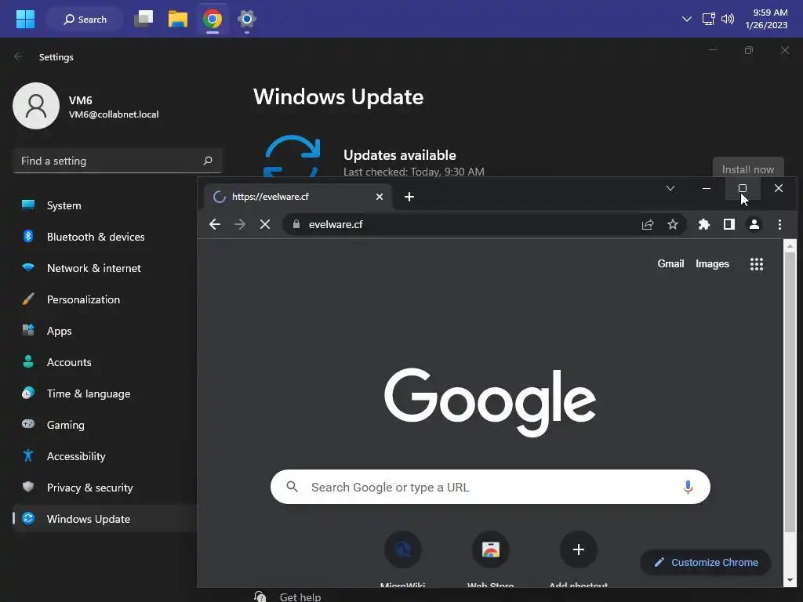Minimize the Chrome window
The width and height of the screenshot is (803, 602).
click(707, 188)
